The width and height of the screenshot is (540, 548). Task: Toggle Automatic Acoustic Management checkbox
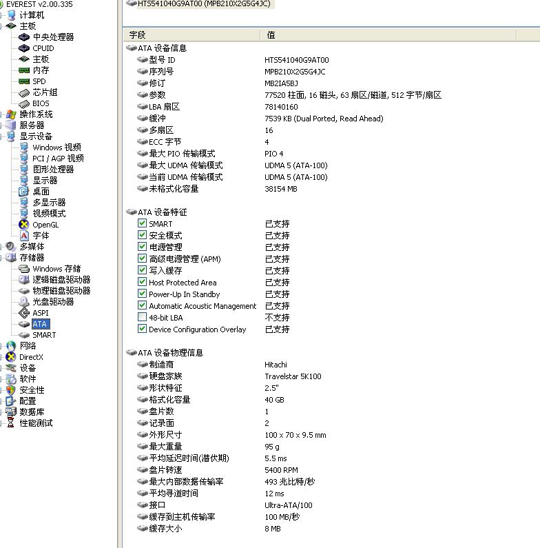point(142,305)
